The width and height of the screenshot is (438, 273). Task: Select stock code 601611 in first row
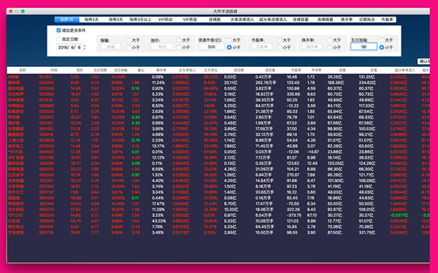pyautogui.click(x=45, y=77)
